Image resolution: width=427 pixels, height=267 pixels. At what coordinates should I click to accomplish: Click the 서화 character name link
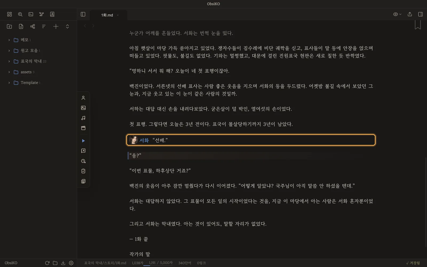tap(144, 140)
